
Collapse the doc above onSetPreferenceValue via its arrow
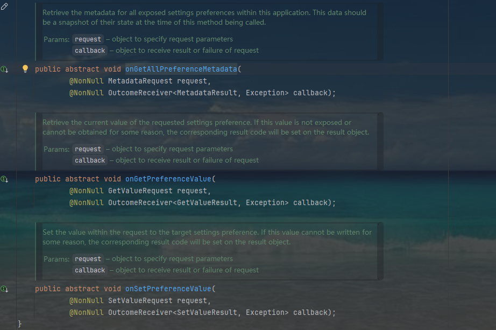[7, 289]
